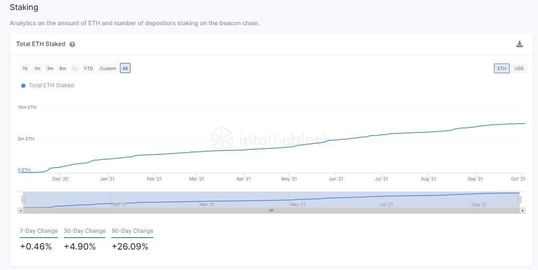
Task: Click the left handle of the range selector
Action: [24, 199]
